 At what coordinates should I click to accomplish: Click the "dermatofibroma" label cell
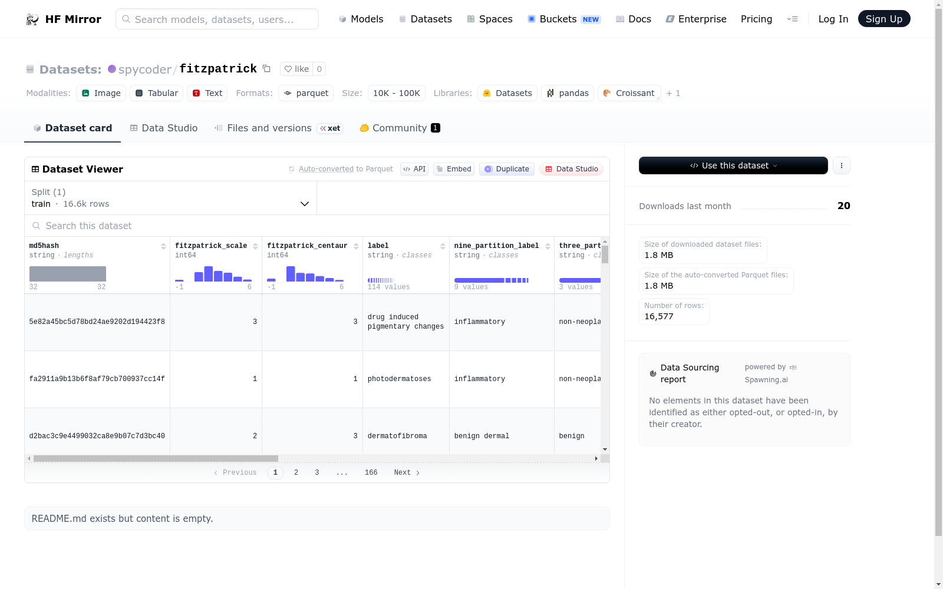[x=406, y=436]
